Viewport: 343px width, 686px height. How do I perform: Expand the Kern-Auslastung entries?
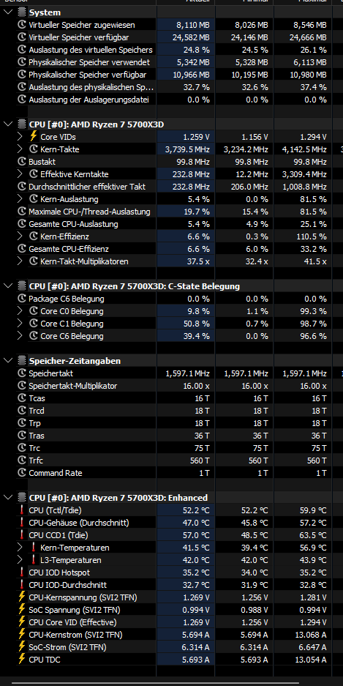click(20, 199)
